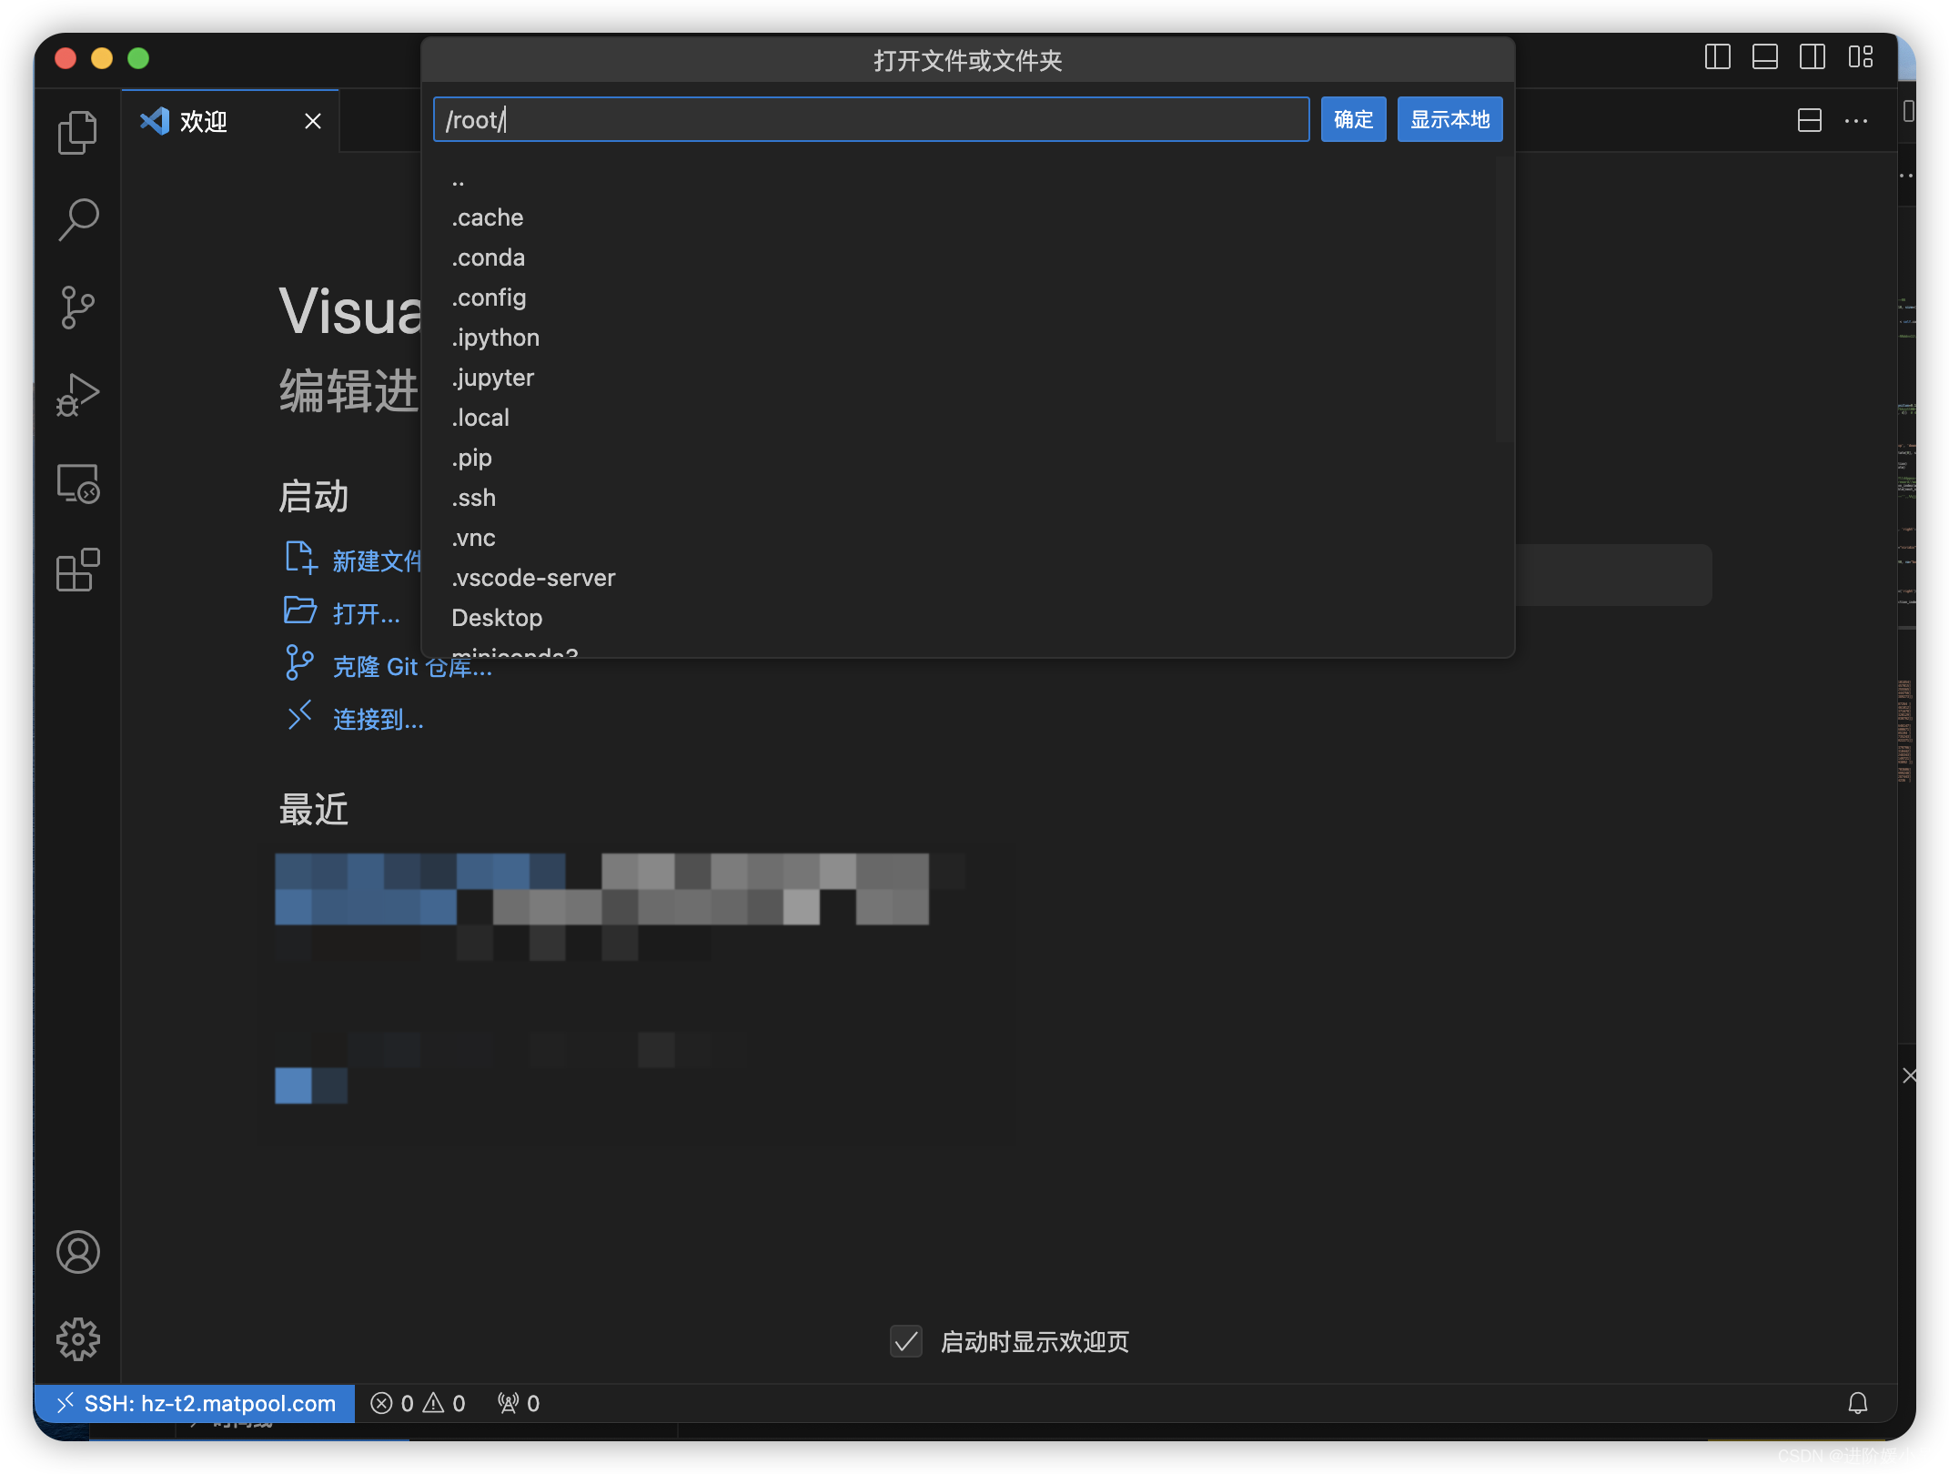Close the 欢迎 tab
The image size is (1949, 1474).
312,121
